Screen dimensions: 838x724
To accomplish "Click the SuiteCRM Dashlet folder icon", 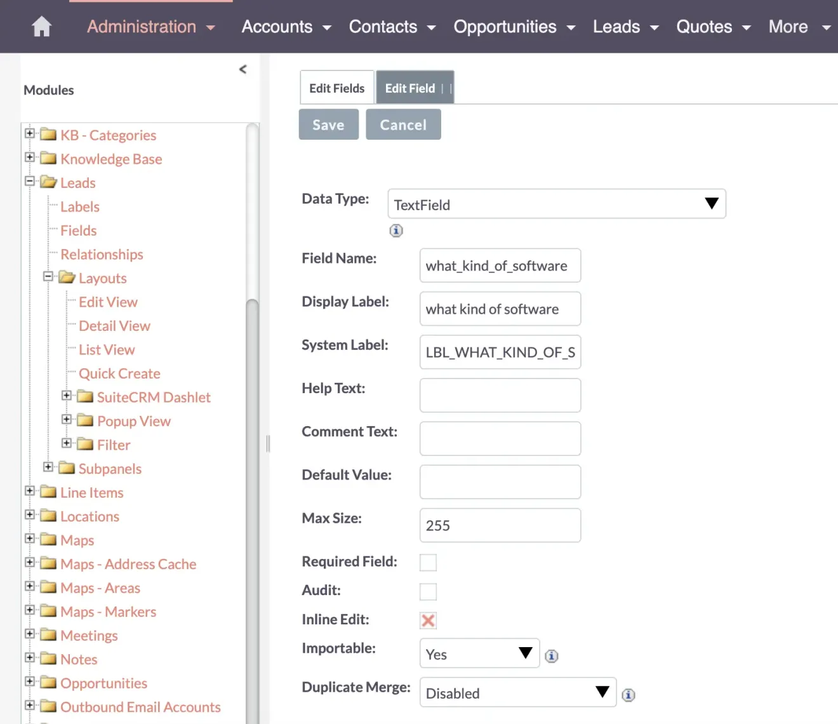I will (x=86, y=396).
